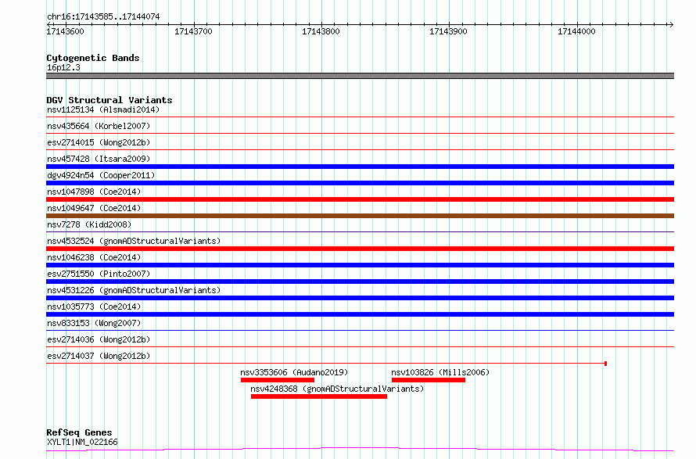This screenshot has height=459, width=696.
Task: Click esv2751550 (Pinto2007) variant label
Action: (99, 274)
